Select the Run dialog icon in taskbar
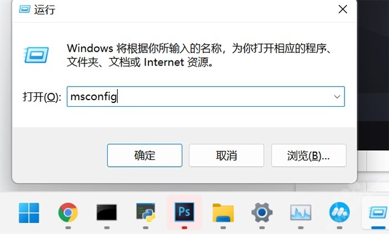This screenshot has width=389, height=234. click(x=378, y=213)
